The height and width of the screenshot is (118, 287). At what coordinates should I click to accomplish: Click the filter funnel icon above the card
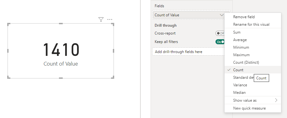click(101, 19)
